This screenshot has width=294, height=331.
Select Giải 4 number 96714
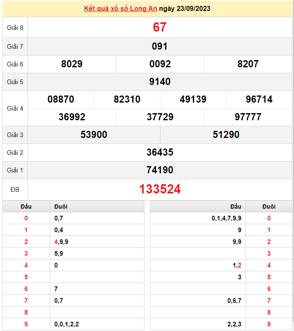click(259, 99)
